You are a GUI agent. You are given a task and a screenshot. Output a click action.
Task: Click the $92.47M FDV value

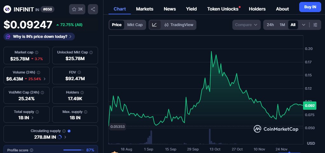coord(75,79)
